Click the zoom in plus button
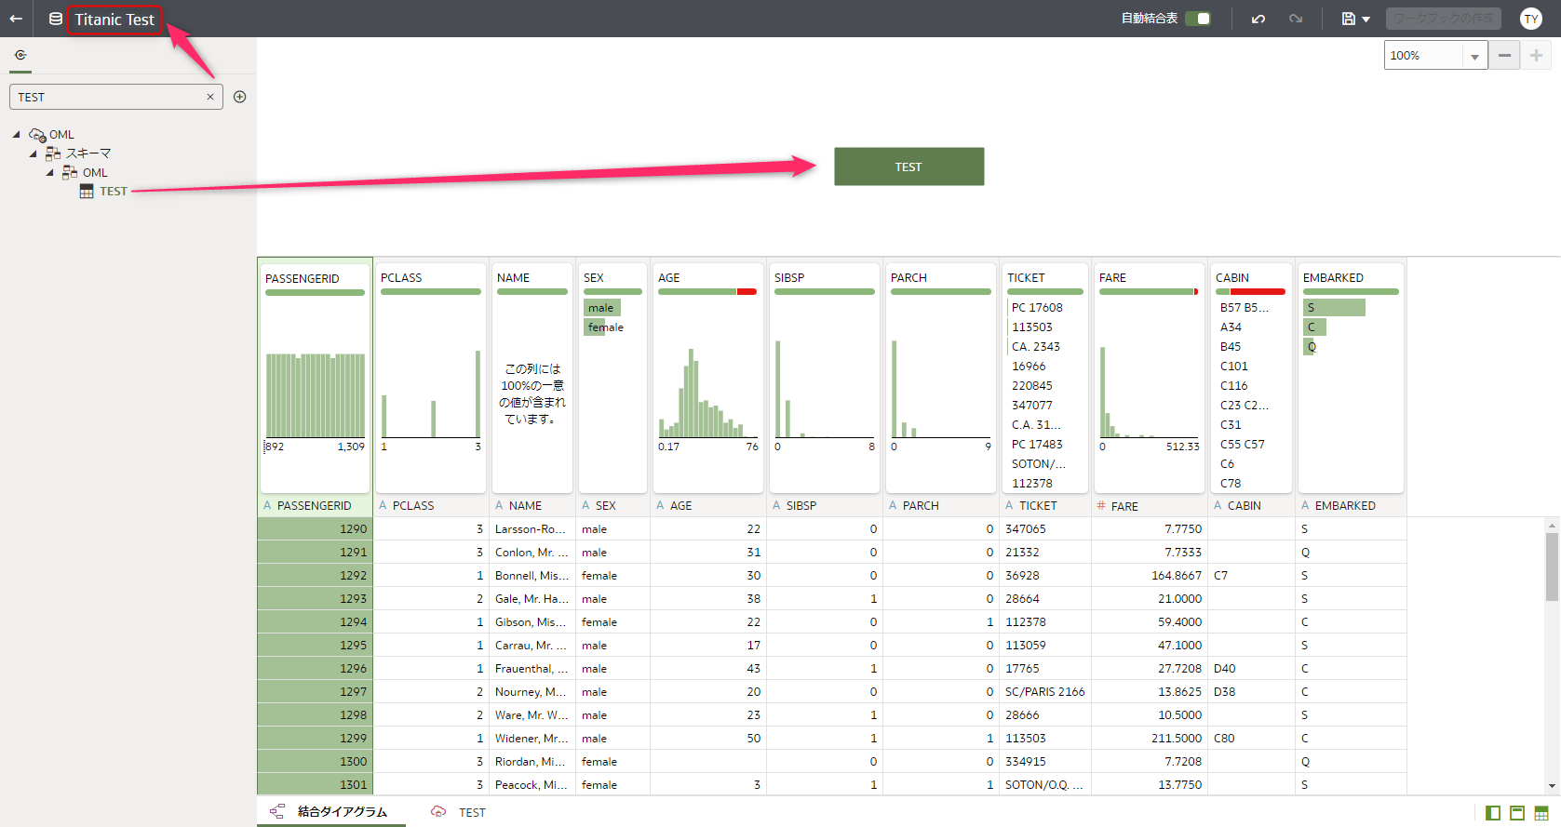1561x827 pixels. (1536, 56)
